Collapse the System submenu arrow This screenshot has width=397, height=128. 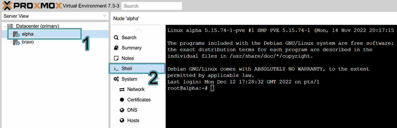[x=158, y=79]
